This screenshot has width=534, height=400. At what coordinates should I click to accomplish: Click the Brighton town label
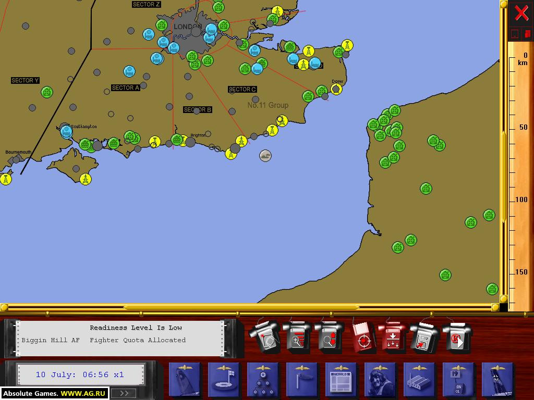tap(198, 135)
